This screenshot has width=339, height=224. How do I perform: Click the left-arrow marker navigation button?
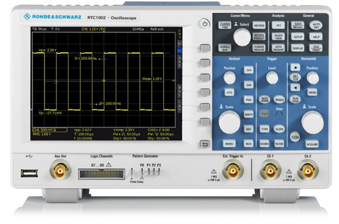click(295, 87)
